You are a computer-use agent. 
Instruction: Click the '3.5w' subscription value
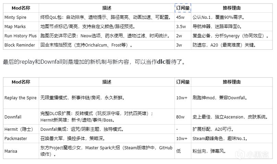coord(183,26)
